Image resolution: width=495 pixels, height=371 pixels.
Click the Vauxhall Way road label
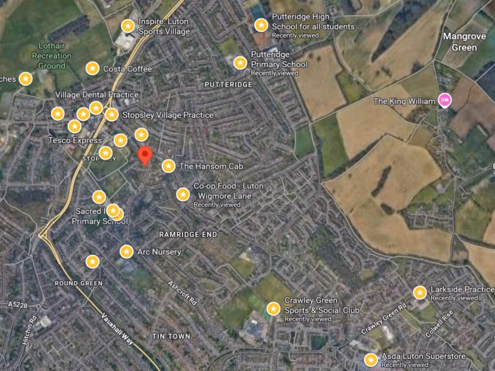tap(117, 328)
